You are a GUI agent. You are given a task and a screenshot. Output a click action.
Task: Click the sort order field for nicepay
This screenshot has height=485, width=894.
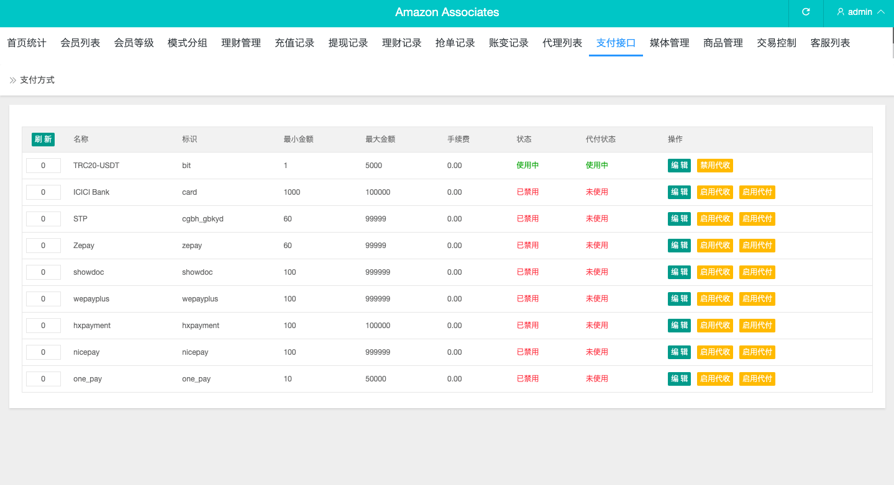pos(43,352)
